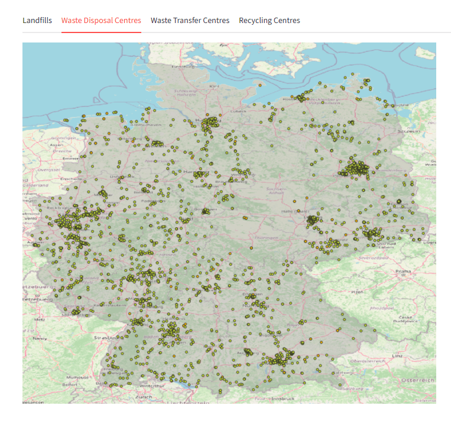The width and height of the screenshot is (451, 422).
Task: Click the orange marker on Fehmarn island
Action: tap(260, 86)
